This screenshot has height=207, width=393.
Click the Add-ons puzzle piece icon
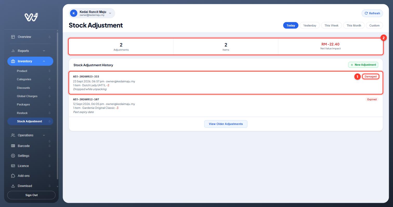(x=13, y=176)
